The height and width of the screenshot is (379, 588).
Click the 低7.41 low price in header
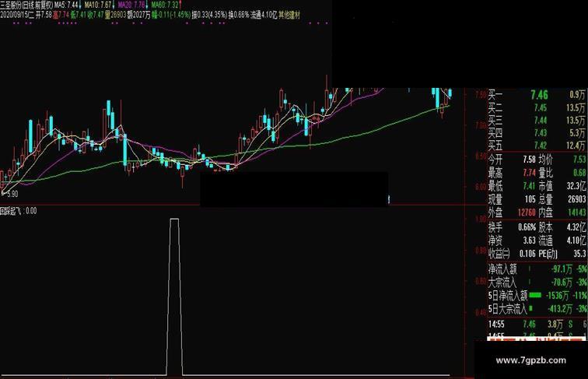(79, 15)
